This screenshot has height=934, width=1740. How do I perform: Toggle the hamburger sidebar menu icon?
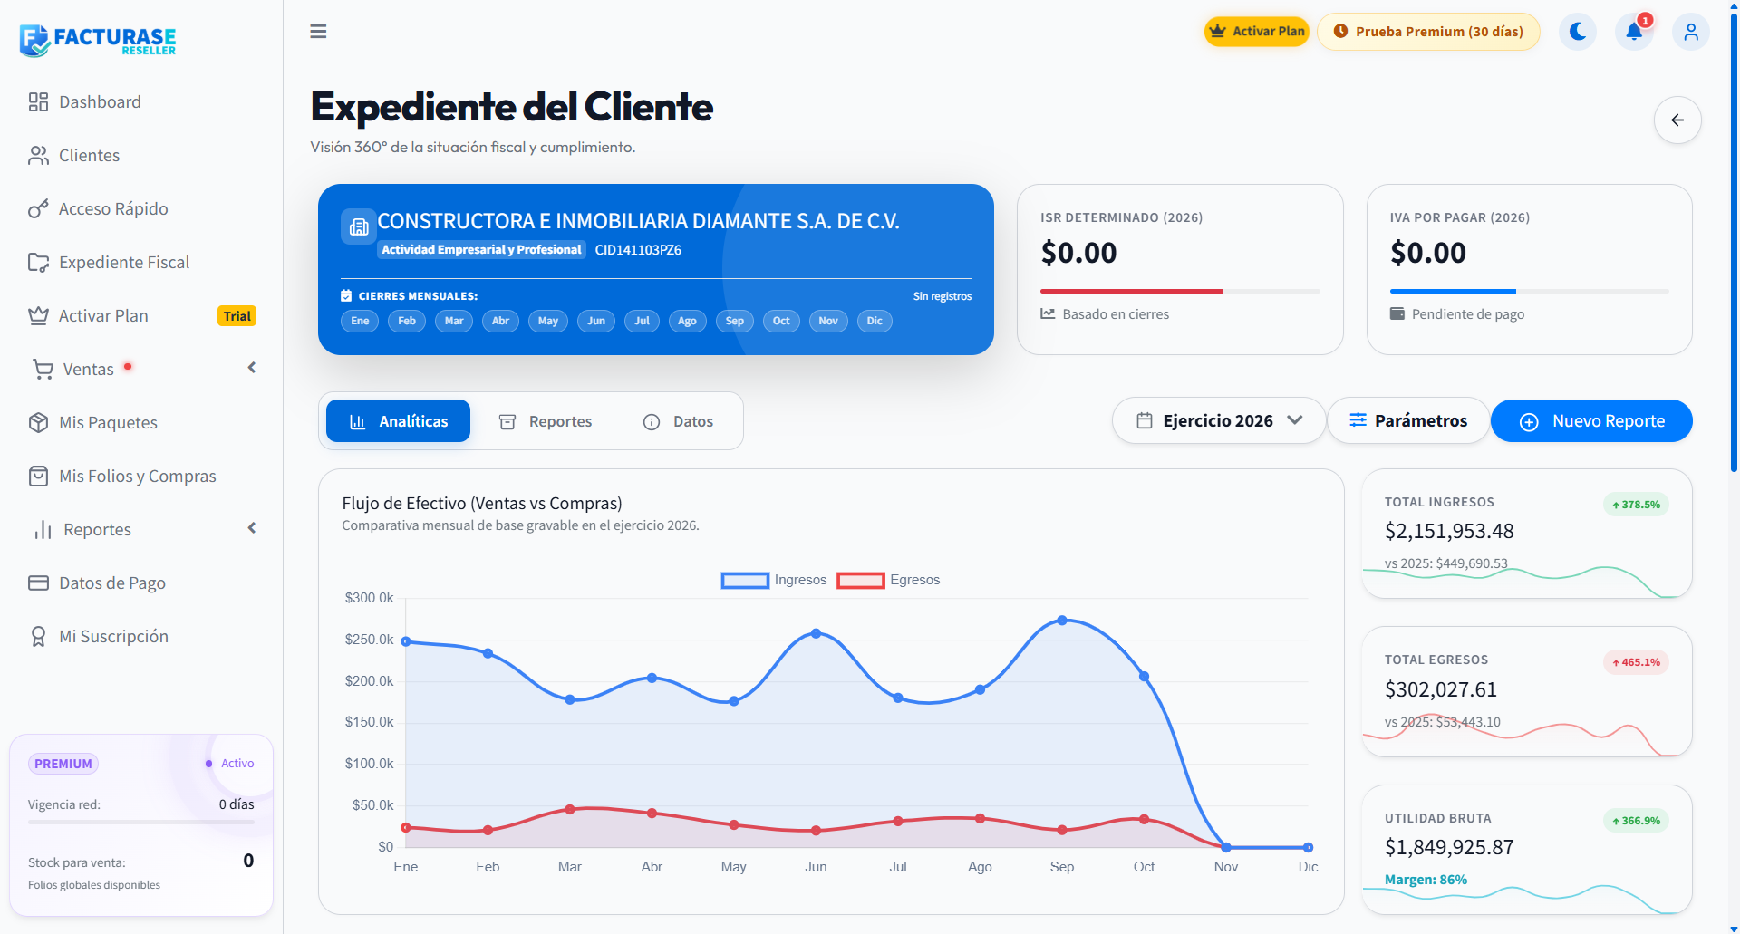pos(318,32)
